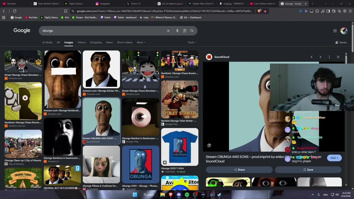354x199 pixels.
Task: Search inside the image with lens icon
Action: (209, 145)
